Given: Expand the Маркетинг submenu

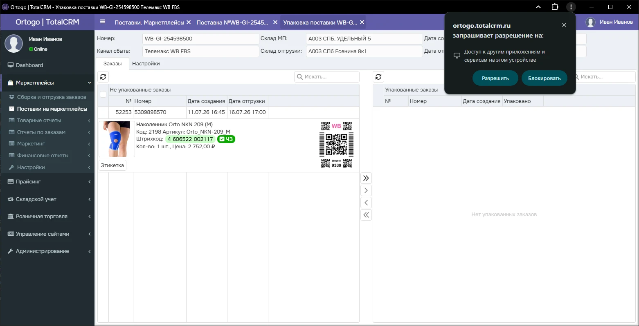Looking at the screenshot, I should point(89,144).
